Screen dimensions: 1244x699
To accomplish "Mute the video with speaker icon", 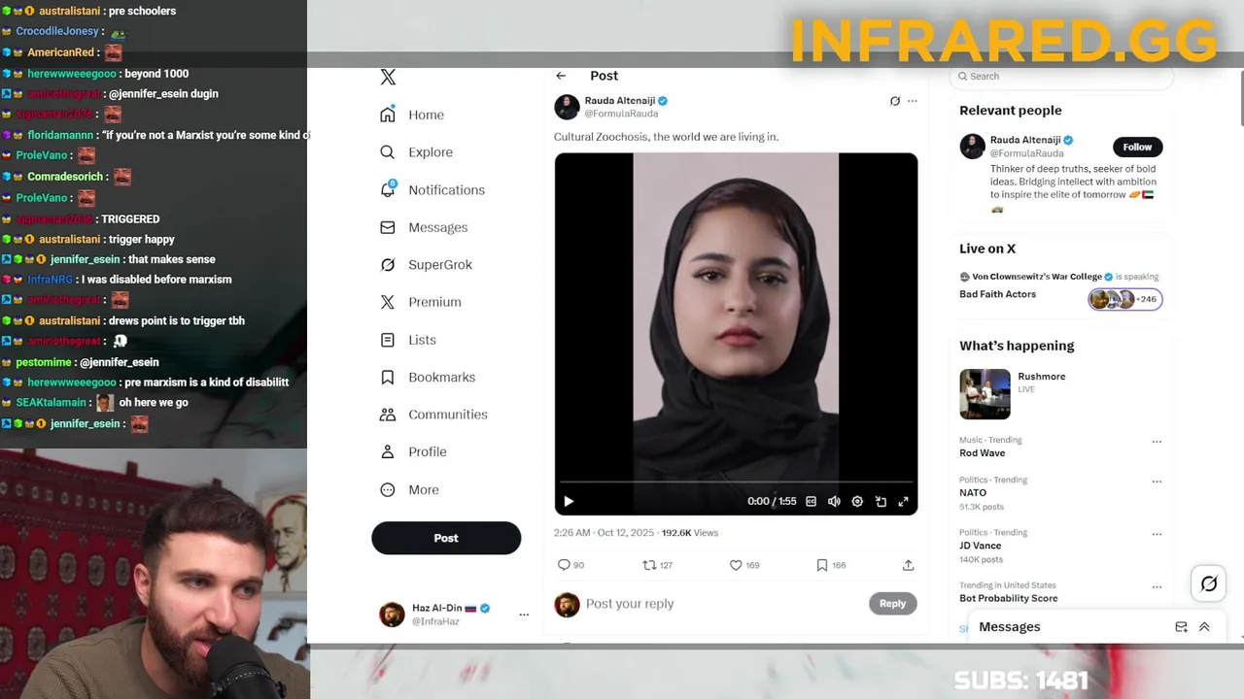I will (834, 501).
